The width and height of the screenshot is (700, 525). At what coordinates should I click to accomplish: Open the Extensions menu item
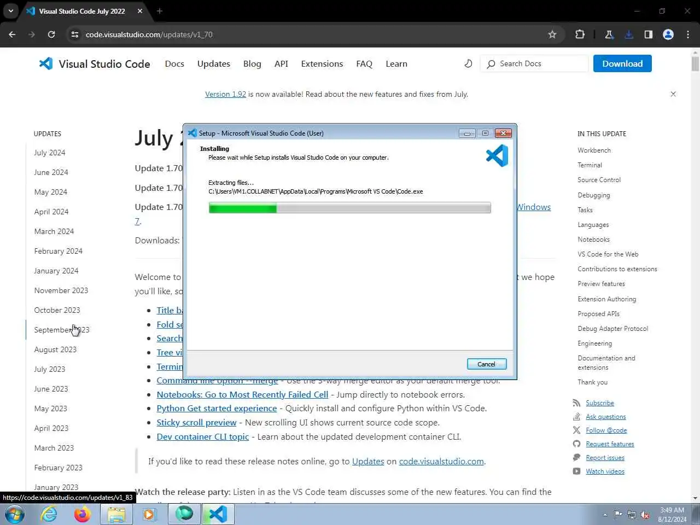point(322,64)
